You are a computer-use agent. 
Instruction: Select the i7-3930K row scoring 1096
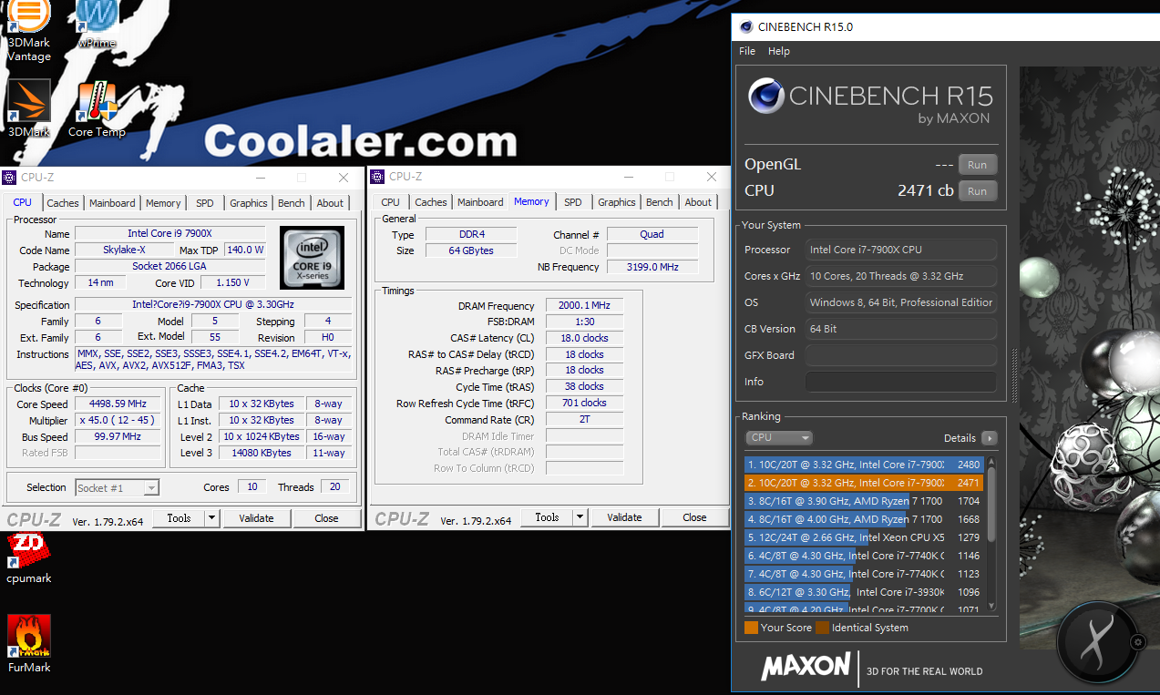tap(864, 592)
